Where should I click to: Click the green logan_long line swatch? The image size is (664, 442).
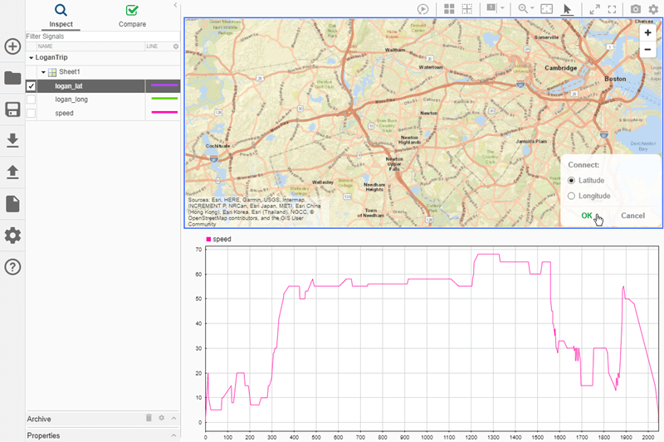tap(164, 99)
